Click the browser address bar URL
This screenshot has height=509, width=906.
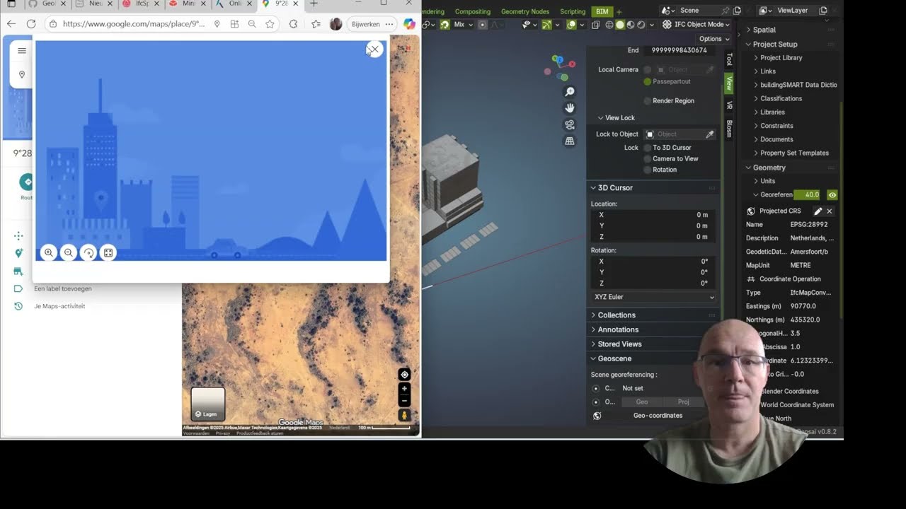(x=133, y=24)
